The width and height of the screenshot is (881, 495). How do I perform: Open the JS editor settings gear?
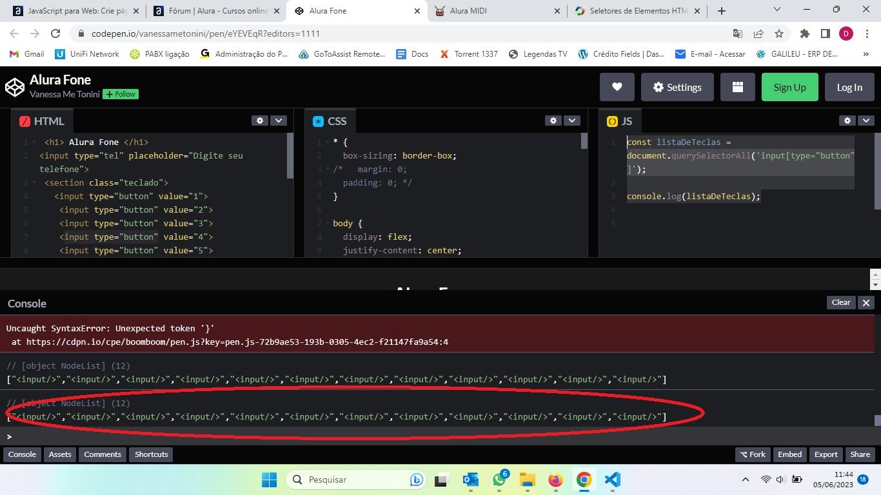[847, 121]
